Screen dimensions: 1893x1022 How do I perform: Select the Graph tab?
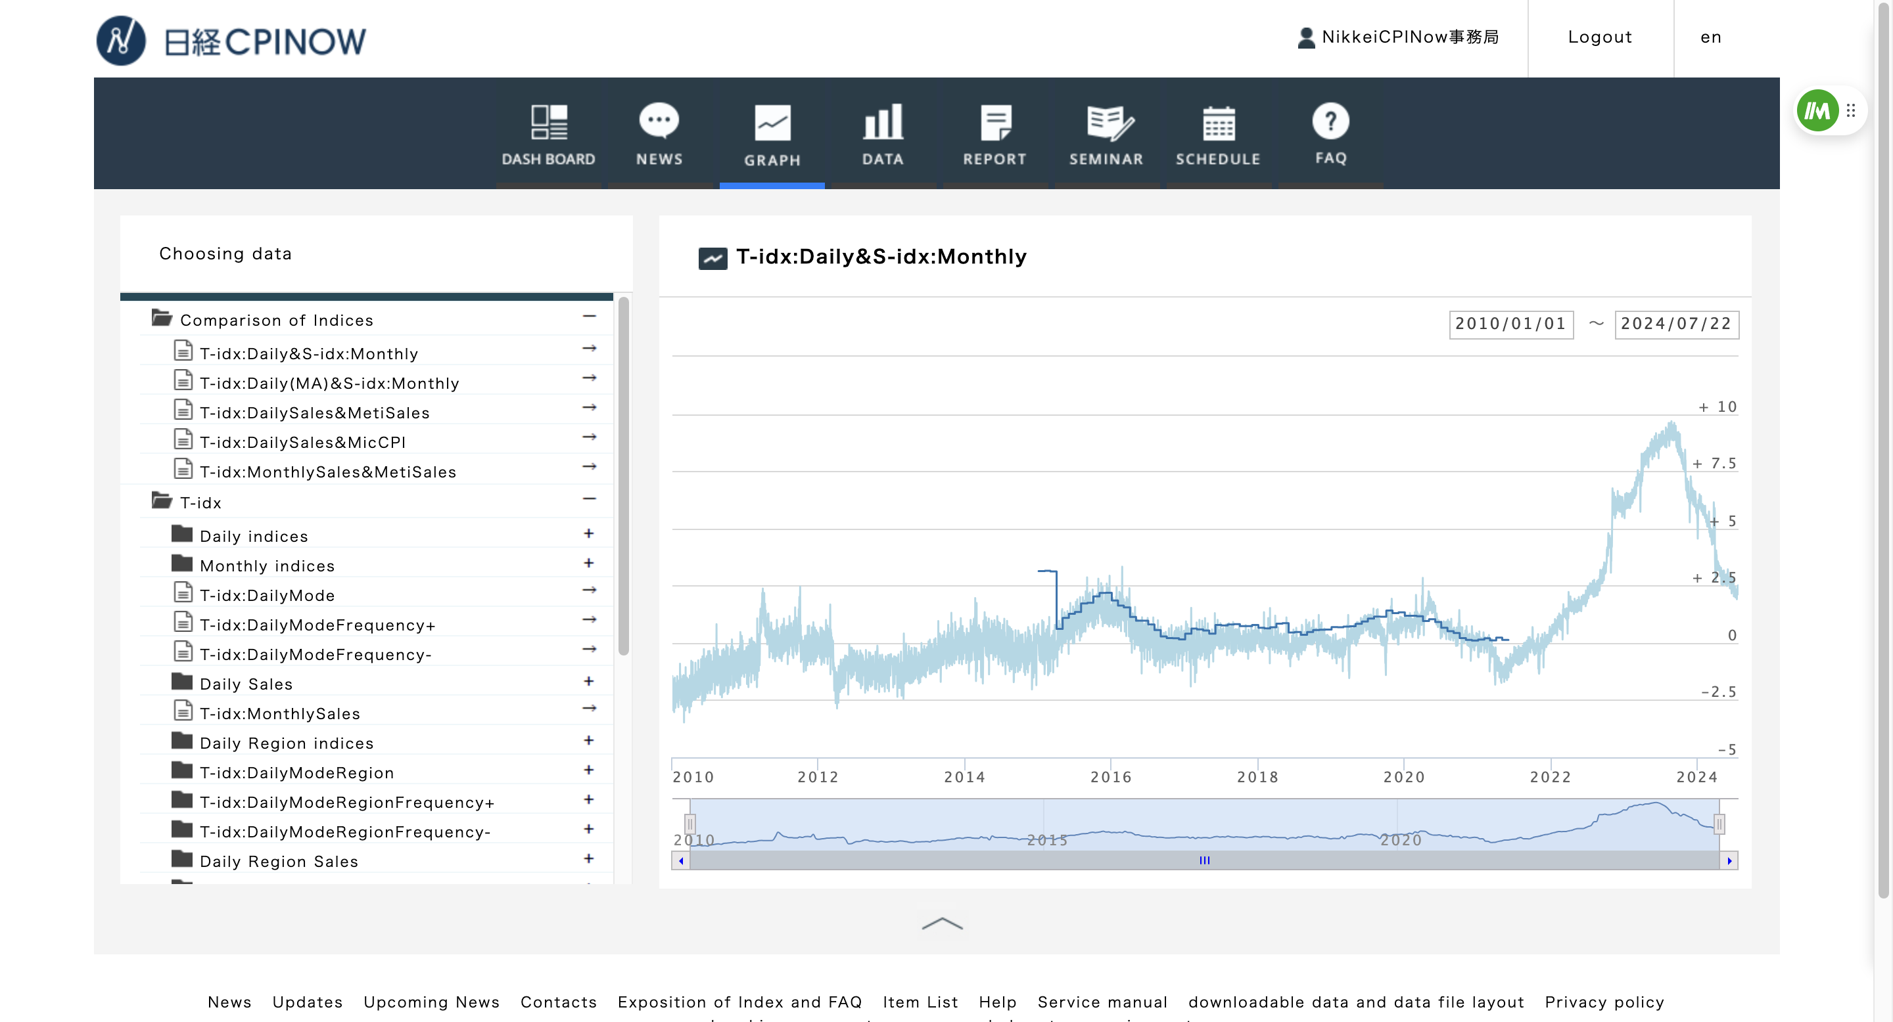772,135
